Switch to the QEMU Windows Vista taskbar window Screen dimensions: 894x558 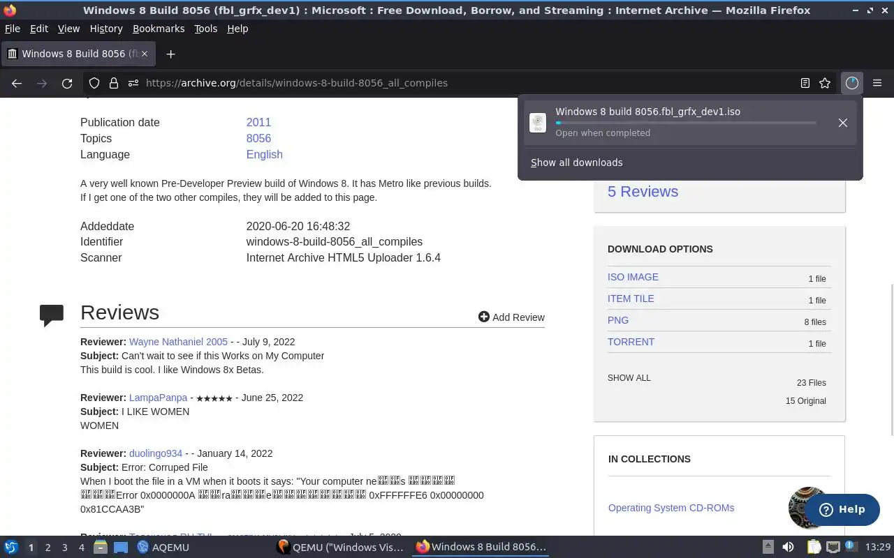(x=340, y=547)
